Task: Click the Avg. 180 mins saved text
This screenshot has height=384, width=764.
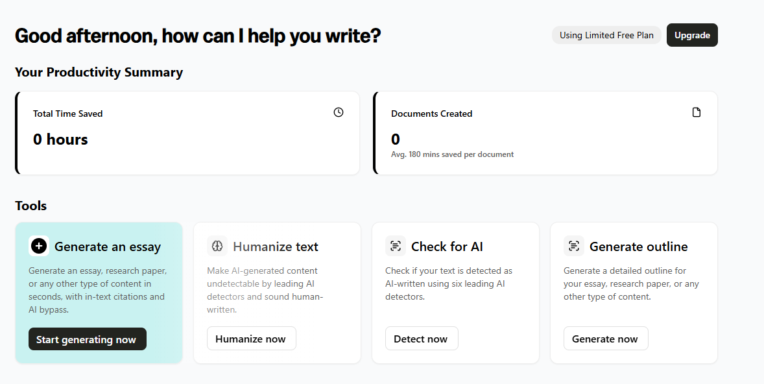Action: (x=452, y=154)
